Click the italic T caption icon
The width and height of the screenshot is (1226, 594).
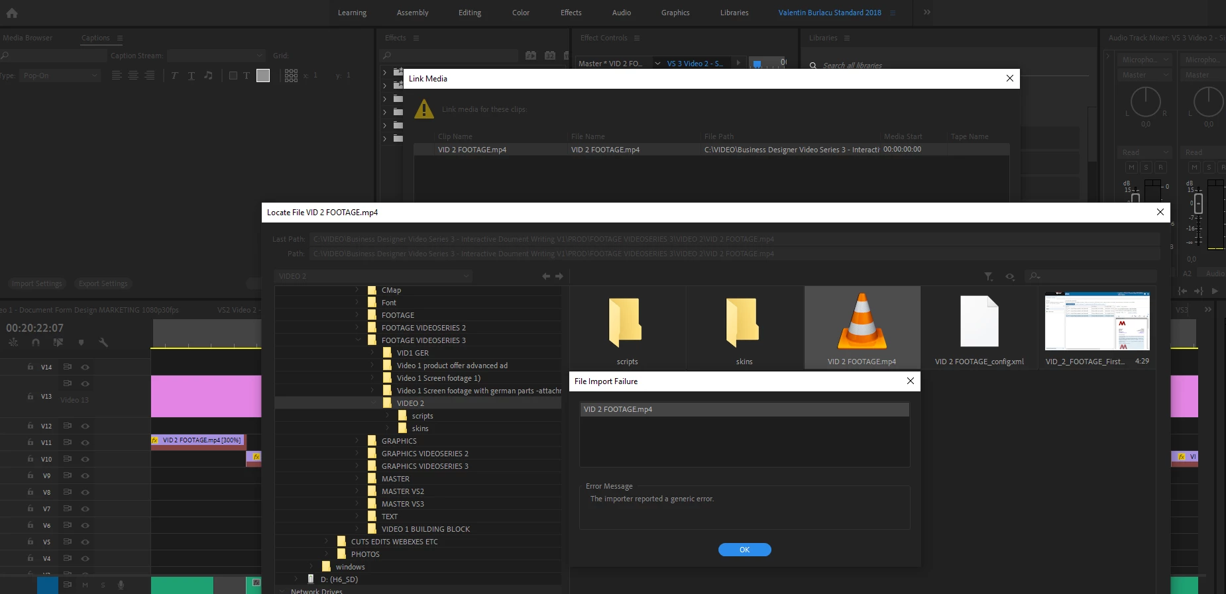(x=174, y=75)
